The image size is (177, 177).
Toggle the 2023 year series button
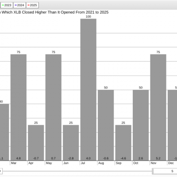tap(7, 5)
